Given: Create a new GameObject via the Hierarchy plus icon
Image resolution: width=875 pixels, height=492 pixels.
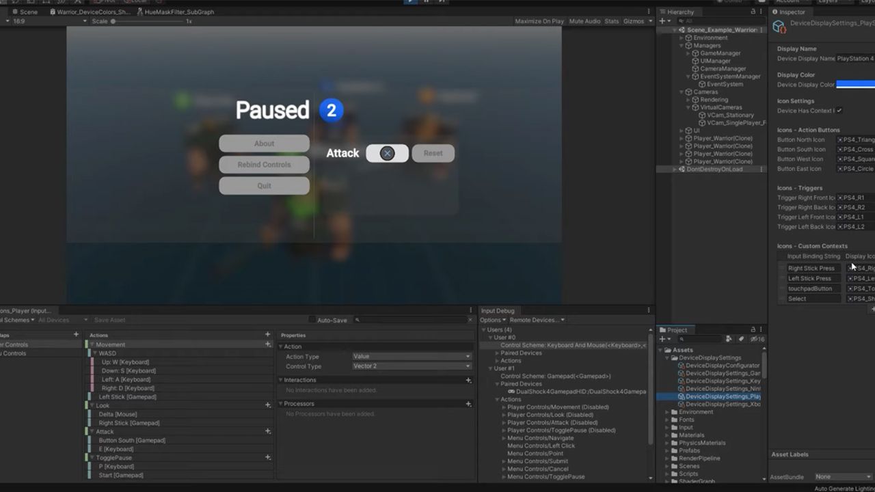Looking at the screenshot, I should 662,21.
